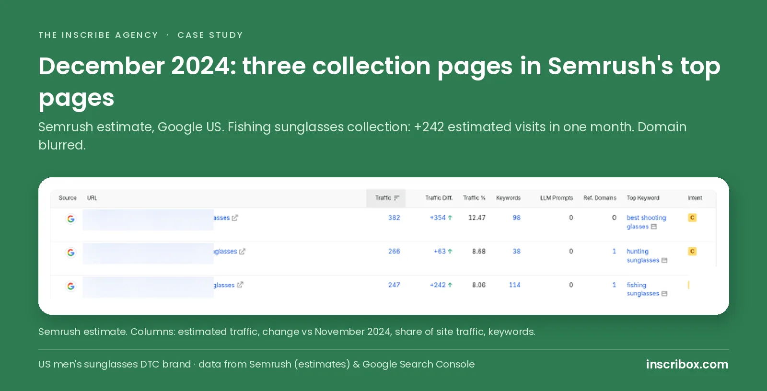
Task: Open external link icon in the fishing sunglasses row
Action: point(240,285)
